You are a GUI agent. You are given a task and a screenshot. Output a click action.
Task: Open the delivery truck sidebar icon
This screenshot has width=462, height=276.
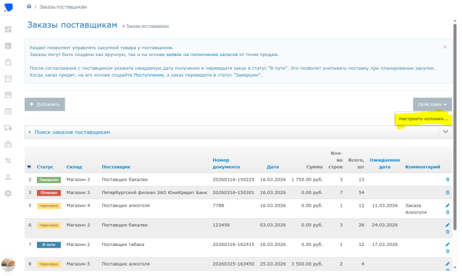click(x=8, y=128)
